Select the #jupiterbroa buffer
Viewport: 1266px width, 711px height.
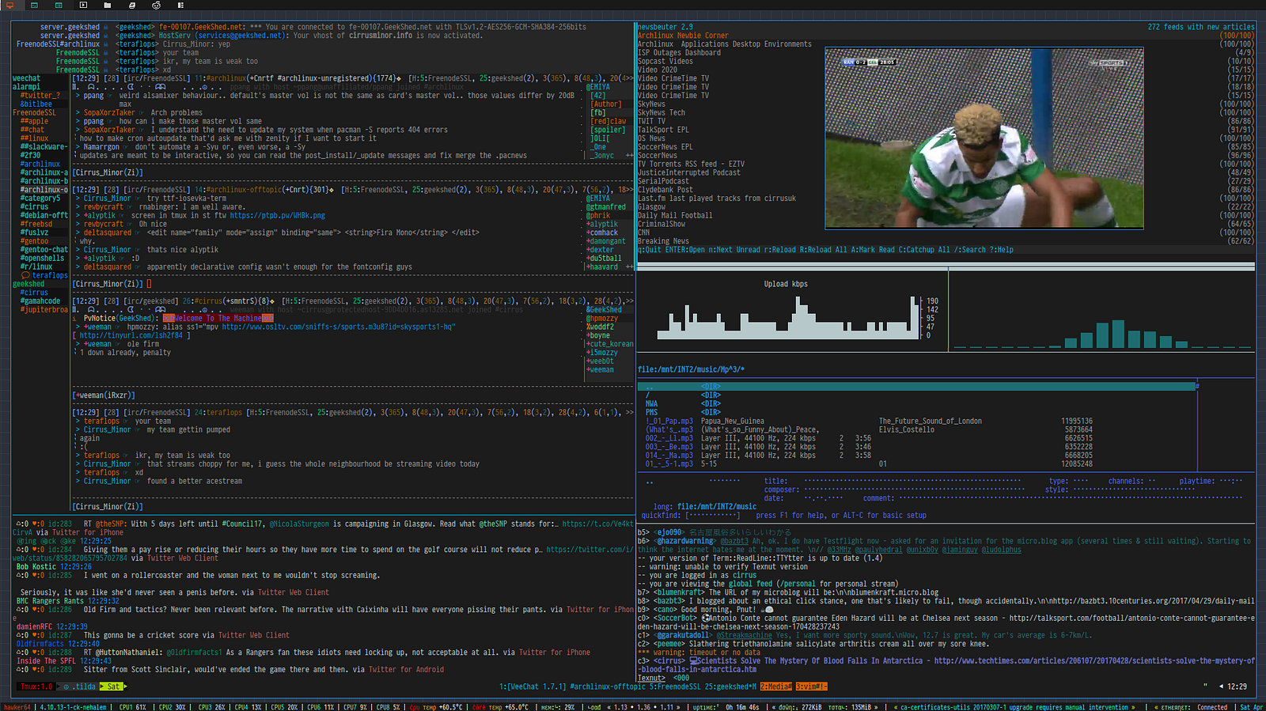[x=44, y=309]
